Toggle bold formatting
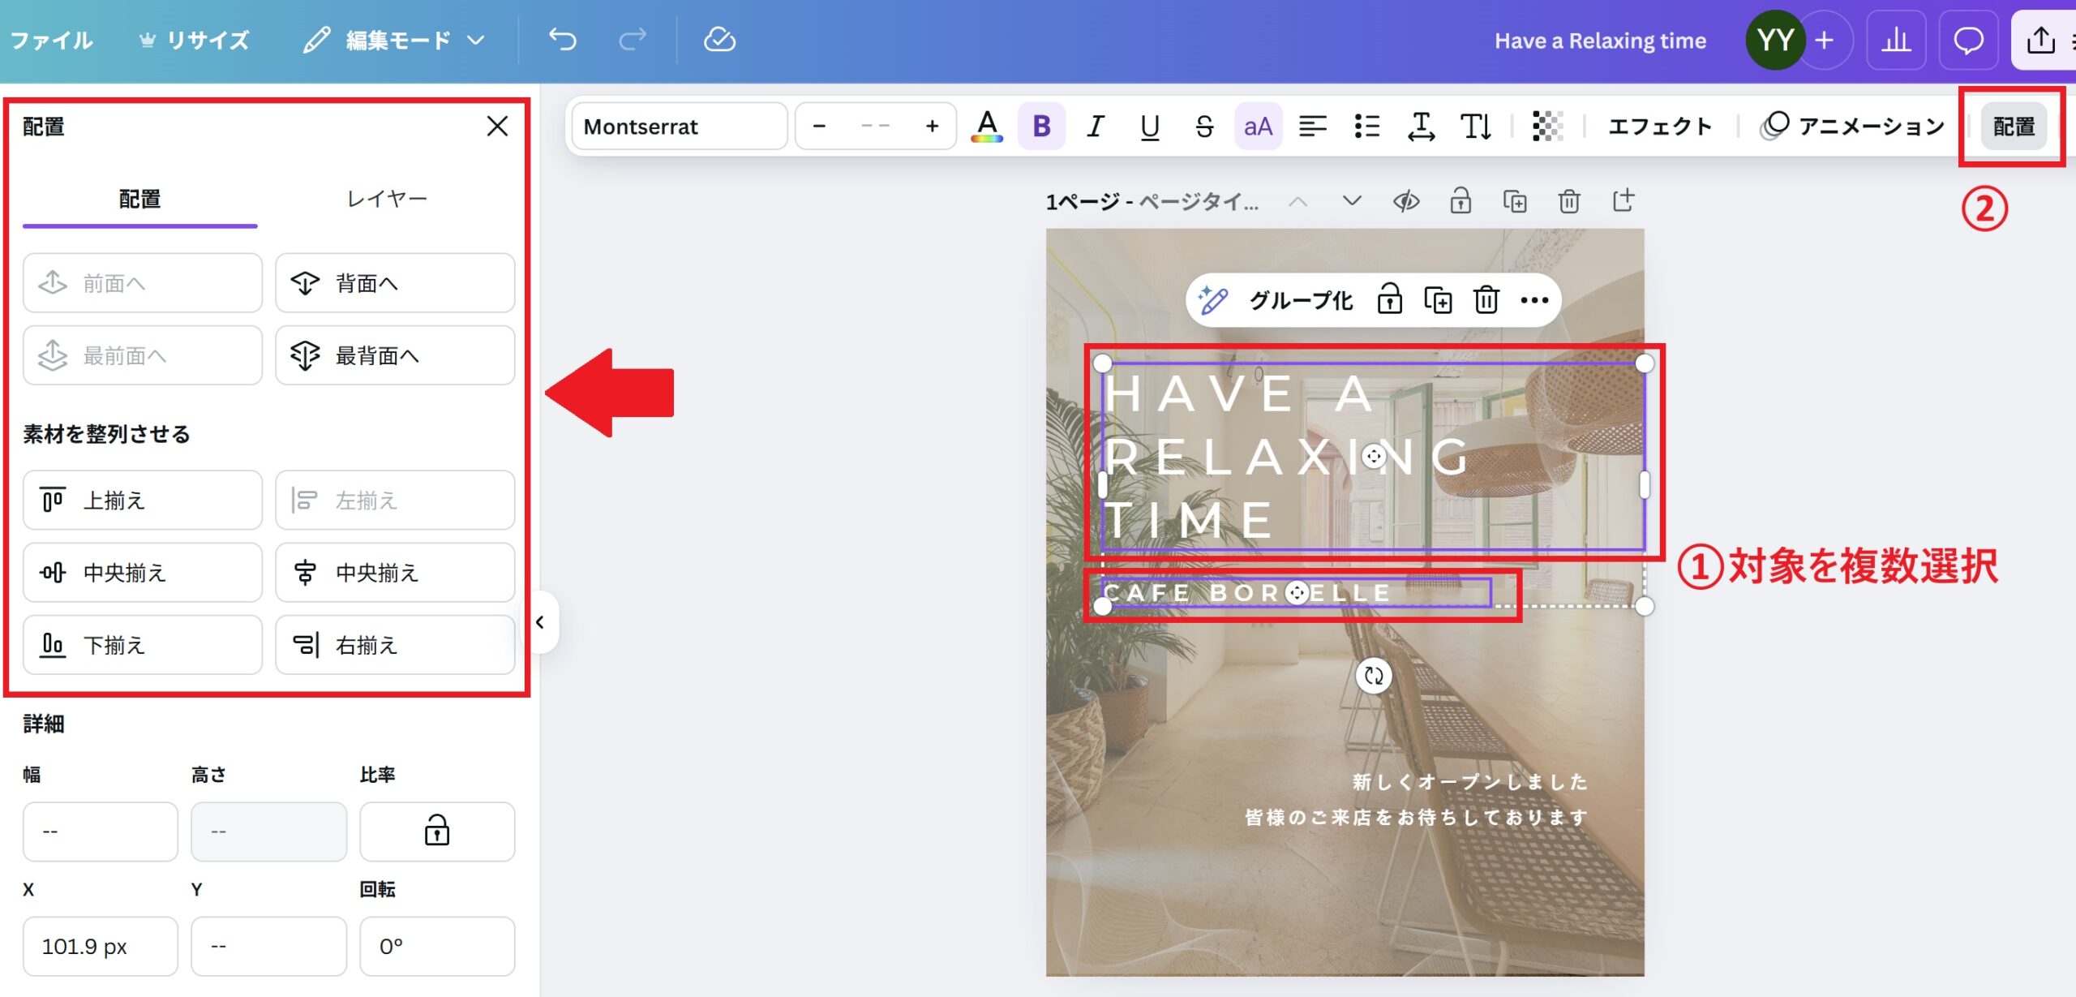The image size is (2076, 997). pyautogui.click(x=1041, y=127)
